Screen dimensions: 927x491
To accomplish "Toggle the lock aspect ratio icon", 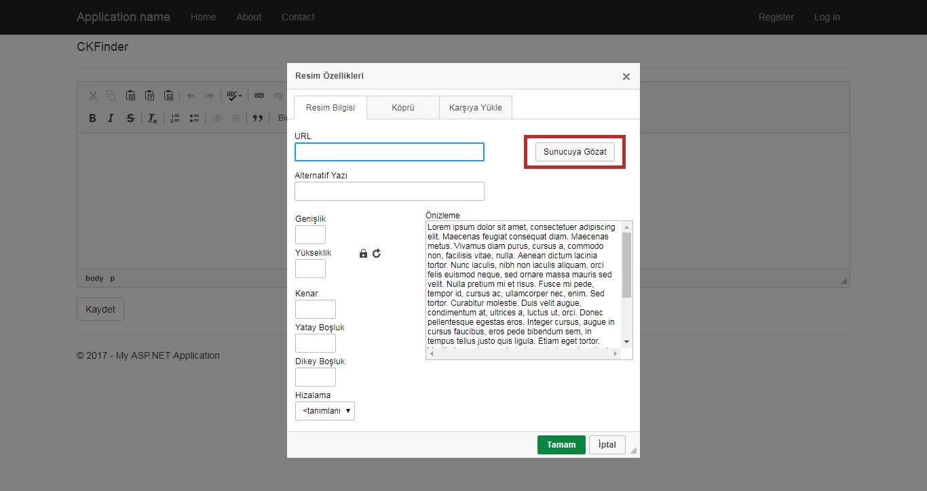I will point(363,253).
